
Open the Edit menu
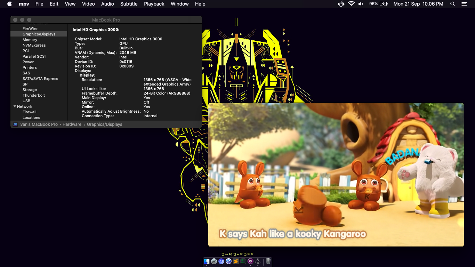coord(54,4)
